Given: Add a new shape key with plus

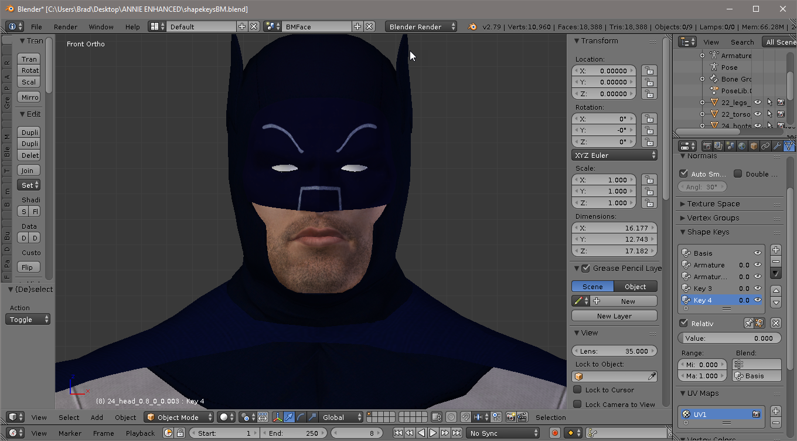Looking at the screenshot, I should click(776, 250).
